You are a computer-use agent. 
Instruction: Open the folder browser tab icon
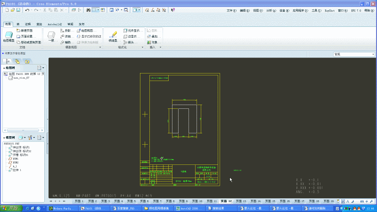pyautogui.click(x=27, y=62)
